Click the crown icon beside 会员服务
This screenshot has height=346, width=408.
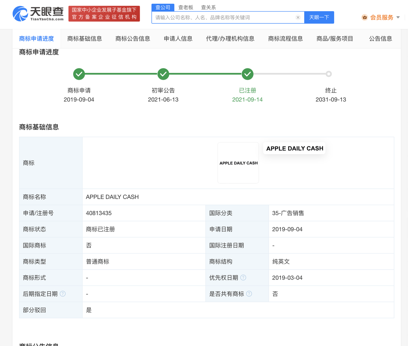365,17
